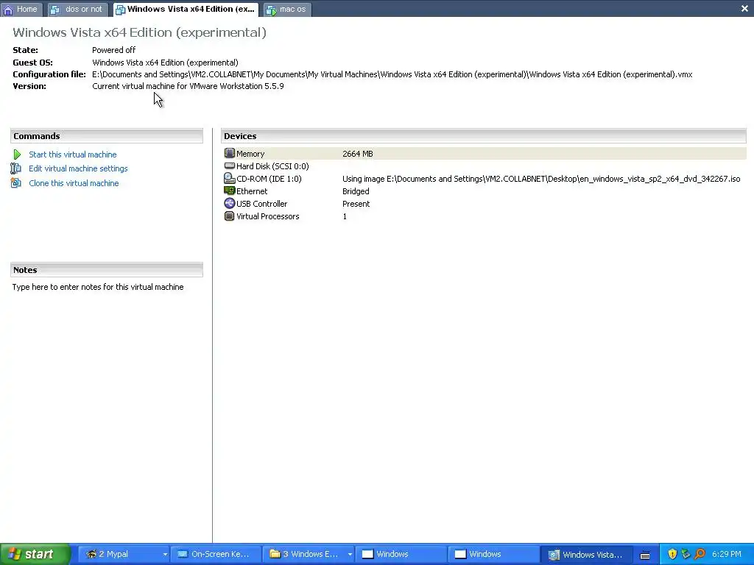Close the current VM tab with X
The image size is (754, 565).
[x=744, y=8]
